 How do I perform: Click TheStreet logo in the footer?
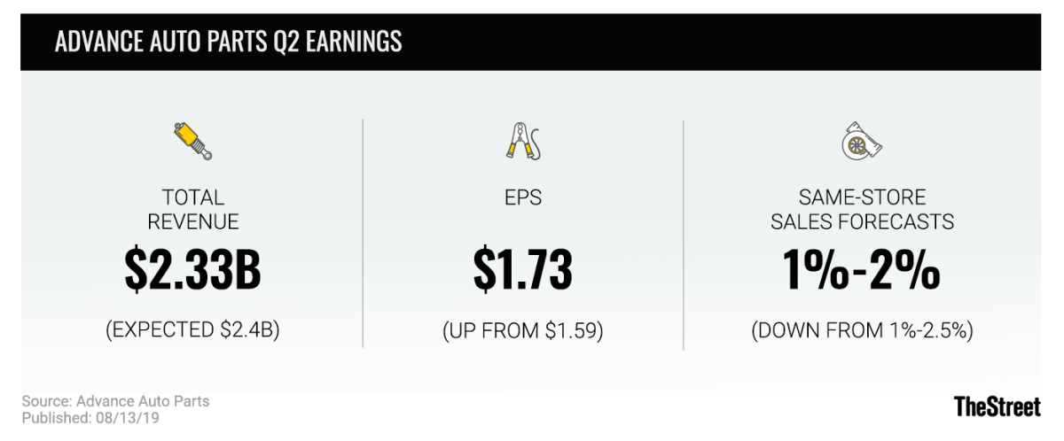pyautogui.click(x=997, y=406)
